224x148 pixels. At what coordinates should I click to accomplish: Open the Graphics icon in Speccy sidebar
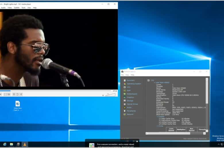pyautogui.click(x=125, y=97)
